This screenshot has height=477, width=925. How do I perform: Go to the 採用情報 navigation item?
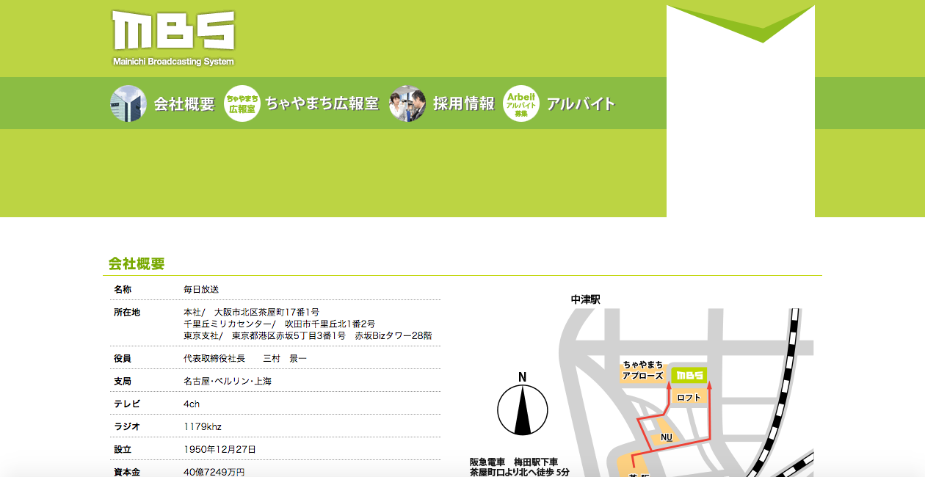464,103
